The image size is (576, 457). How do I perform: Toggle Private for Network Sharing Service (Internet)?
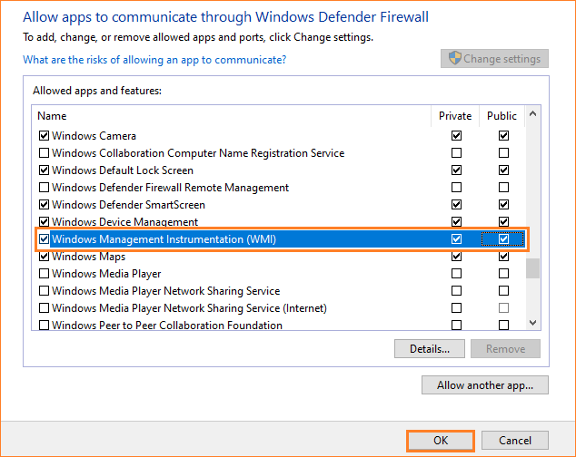pos(456,307)
